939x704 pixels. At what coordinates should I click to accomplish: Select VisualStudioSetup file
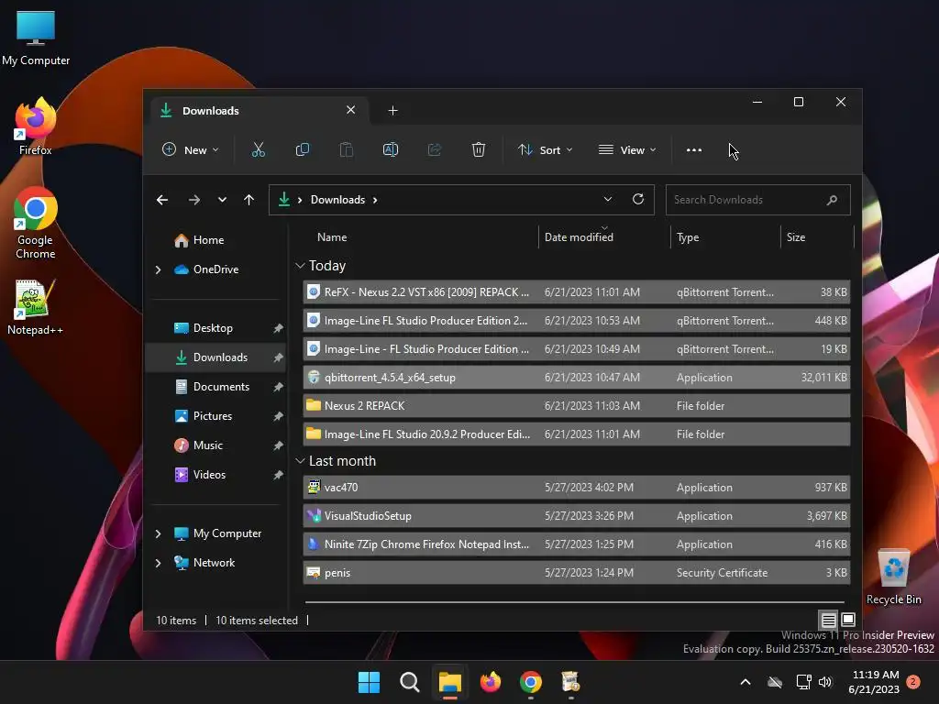click(576, 515)
